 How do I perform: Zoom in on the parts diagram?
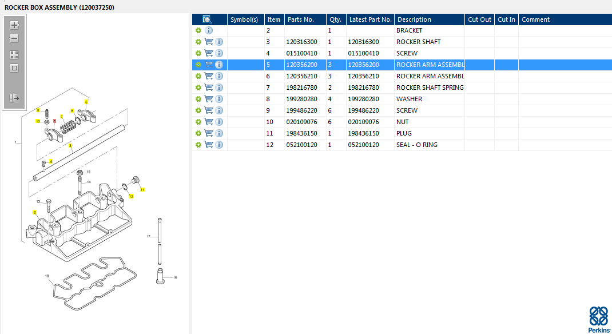pyautogui.click(x=14, y=25)
